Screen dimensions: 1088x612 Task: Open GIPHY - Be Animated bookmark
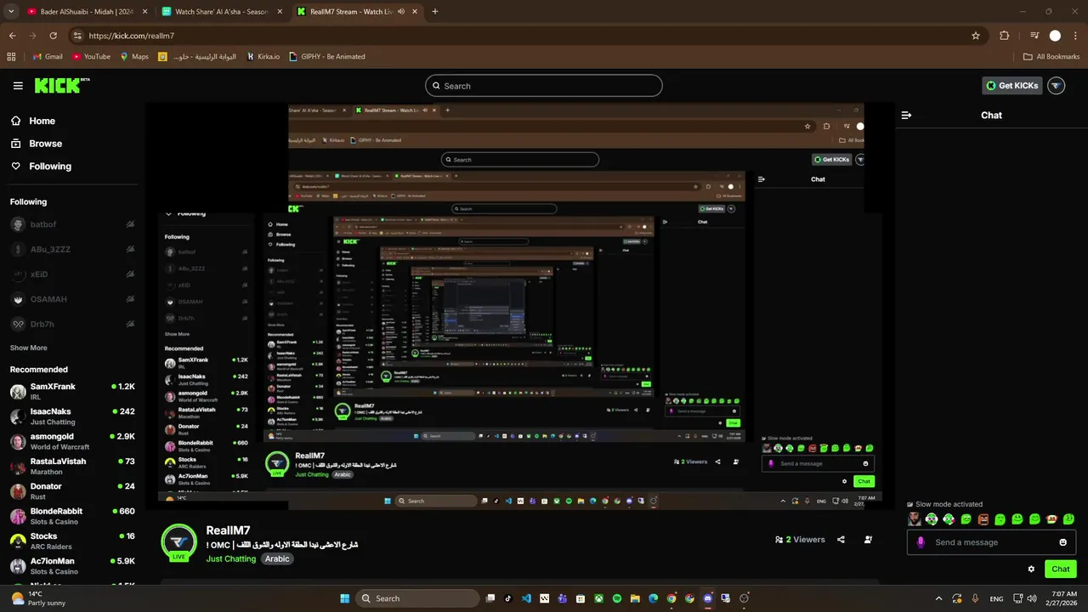pyautogui.click(x=327, y=56)
